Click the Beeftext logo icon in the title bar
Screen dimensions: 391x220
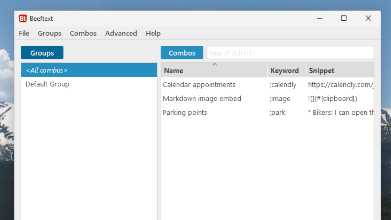[22, 18]
